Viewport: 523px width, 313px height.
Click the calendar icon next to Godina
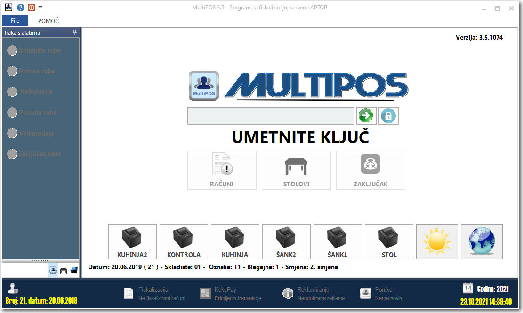pos(467,288)
